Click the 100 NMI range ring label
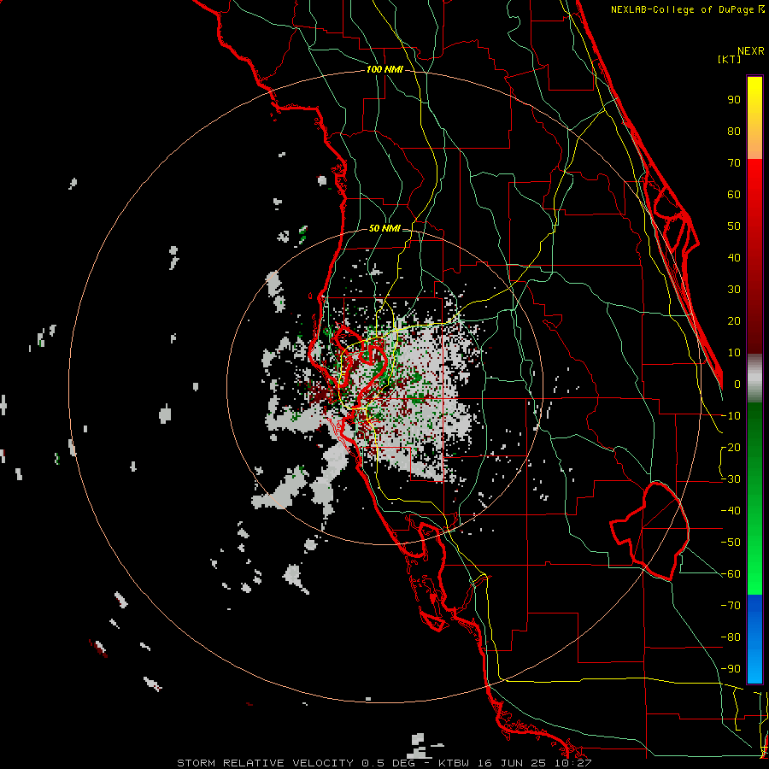Viewport: 769px width, 769px height. pos(384,70)
